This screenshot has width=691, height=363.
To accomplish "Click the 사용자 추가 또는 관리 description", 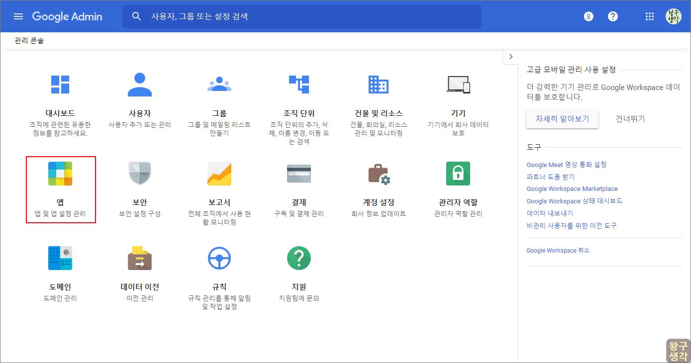I will [x=140, y=124].
